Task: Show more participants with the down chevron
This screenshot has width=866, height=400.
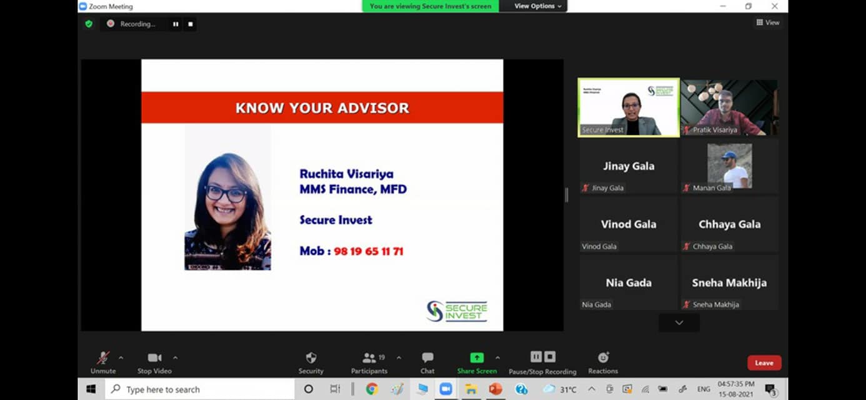Action: click(x=679, y=322)
